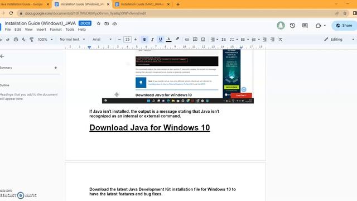
Task: Insert a numbered list
Action: [254, 40]
